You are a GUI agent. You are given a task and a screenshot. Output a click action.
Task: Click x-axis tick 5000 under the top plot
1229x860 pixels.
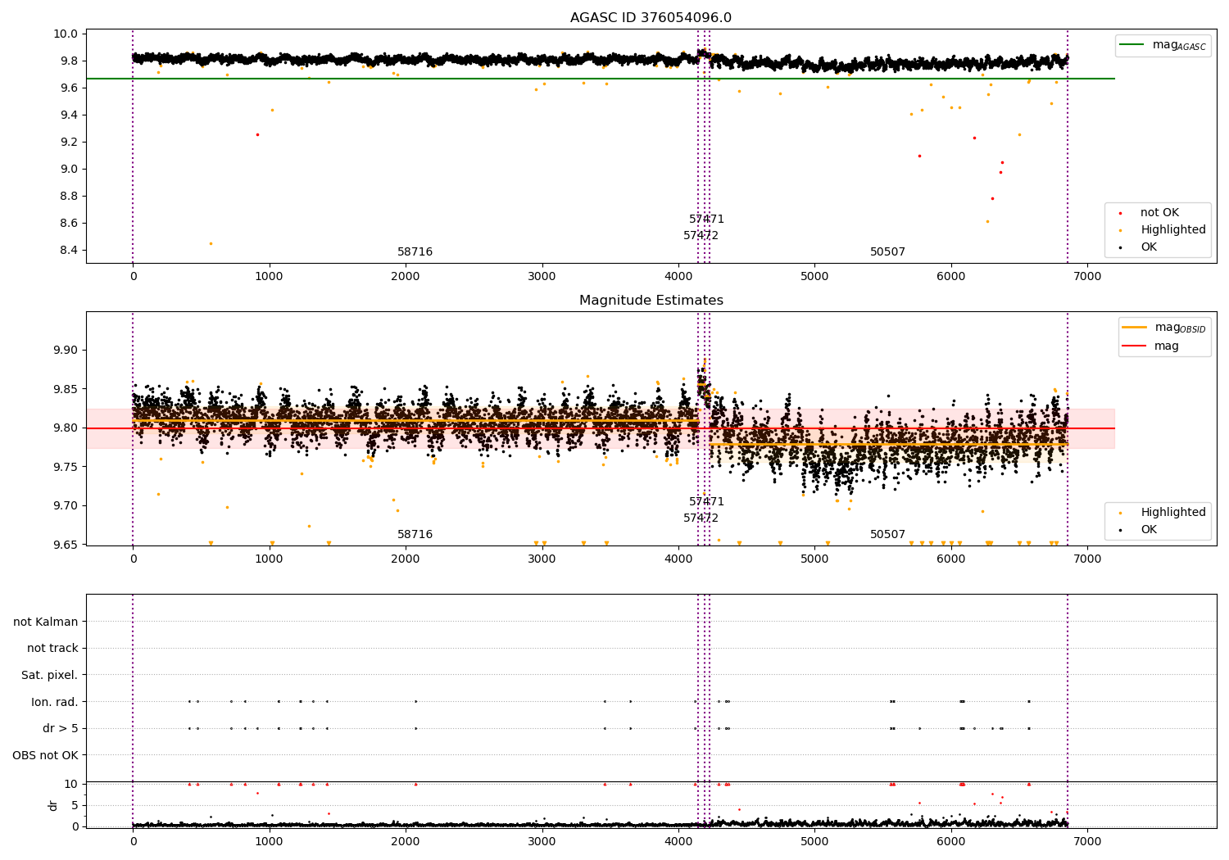pos(814,277)
